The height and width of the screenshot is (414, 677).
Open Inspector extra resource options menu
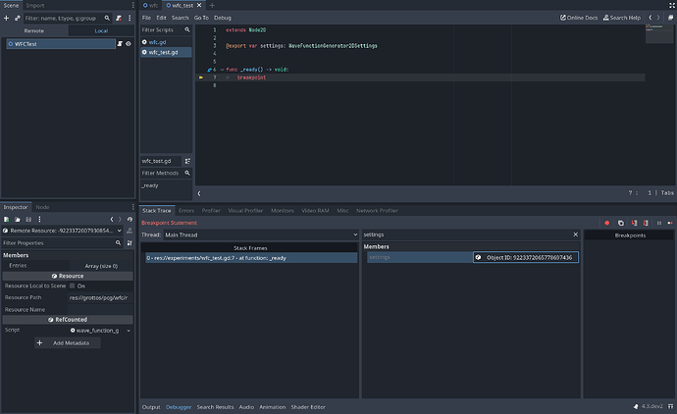pyautogui.click(x=39, y=220)
